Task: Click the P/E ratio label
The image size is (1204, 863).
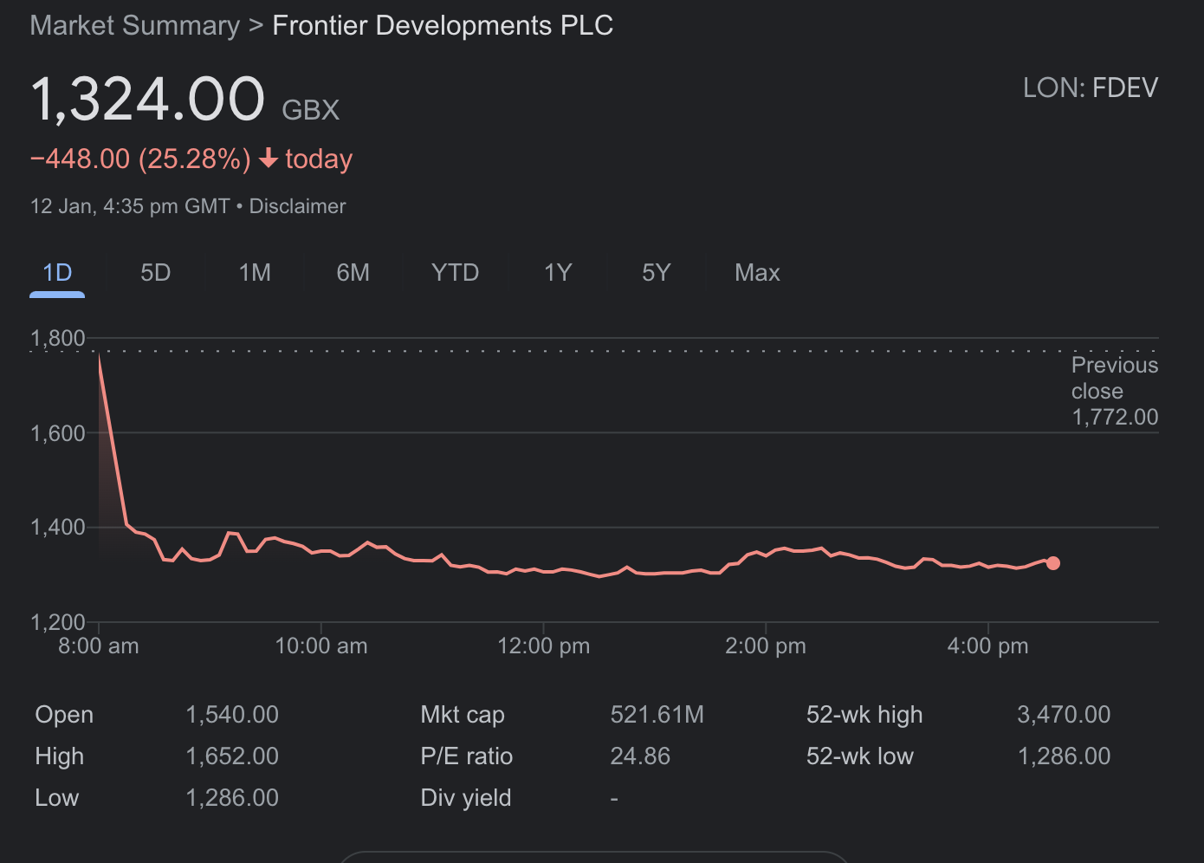Action: (467, 756)
